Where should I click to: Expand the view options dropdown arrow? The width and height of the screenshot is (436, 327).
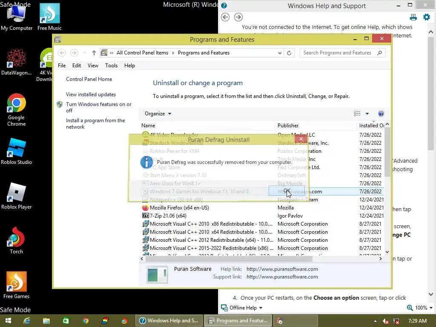point(367,113)
